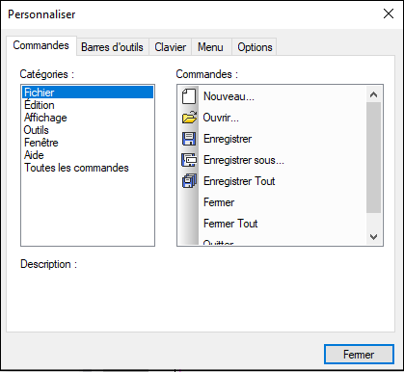Select the Édition category
The height and width of the screenshot is (372, 404).
pyautogui.click(x=88, y=105)
